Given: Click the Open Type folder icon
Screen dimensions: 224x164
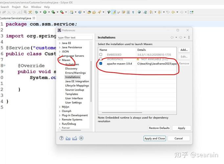Looking at the screenshot, I should pyautogui.click(x=89, y=12).
